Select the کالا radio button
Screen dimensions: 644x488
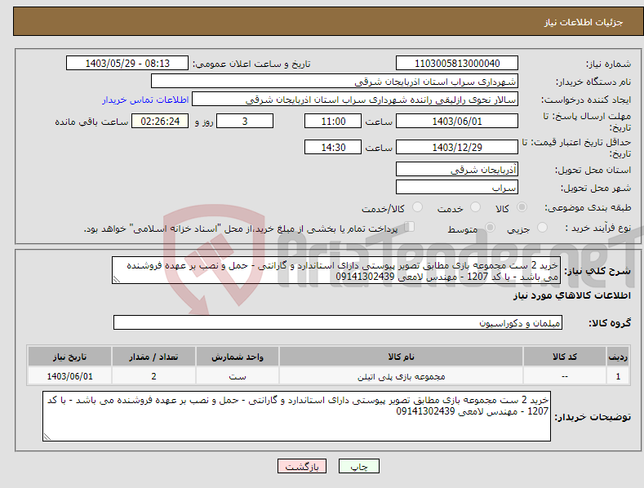pos(522,207)
